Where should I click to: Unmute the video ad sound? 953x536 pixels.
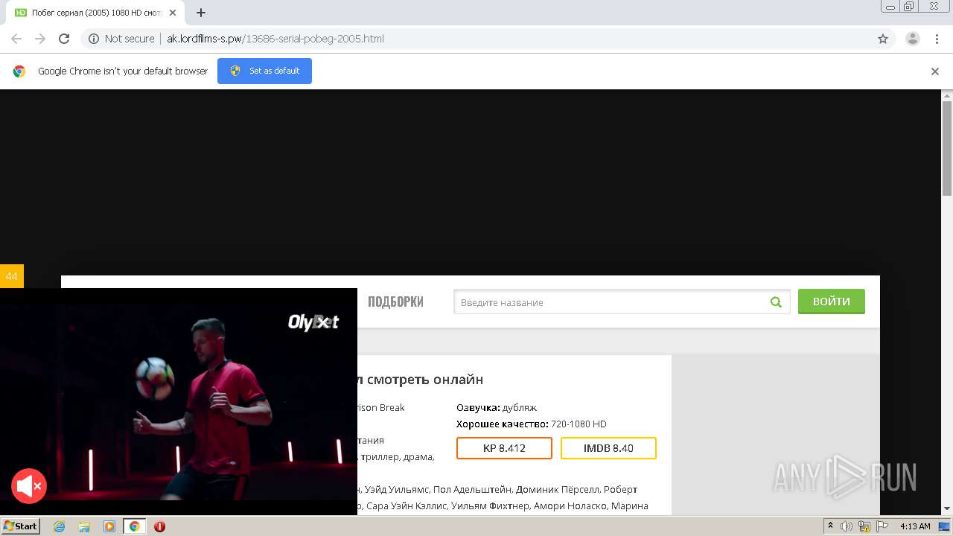29,487
